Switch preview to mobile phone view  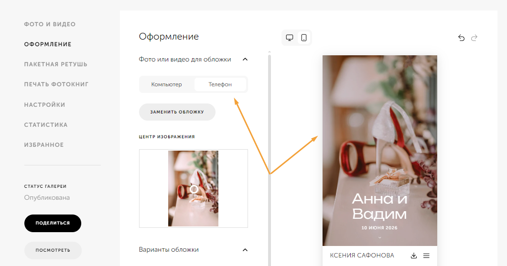coord(304,38)
